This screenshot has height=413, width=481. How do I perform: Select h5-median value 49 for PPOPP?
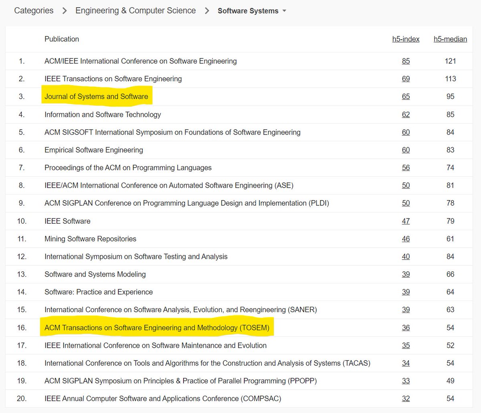click(x=450, y=381)
